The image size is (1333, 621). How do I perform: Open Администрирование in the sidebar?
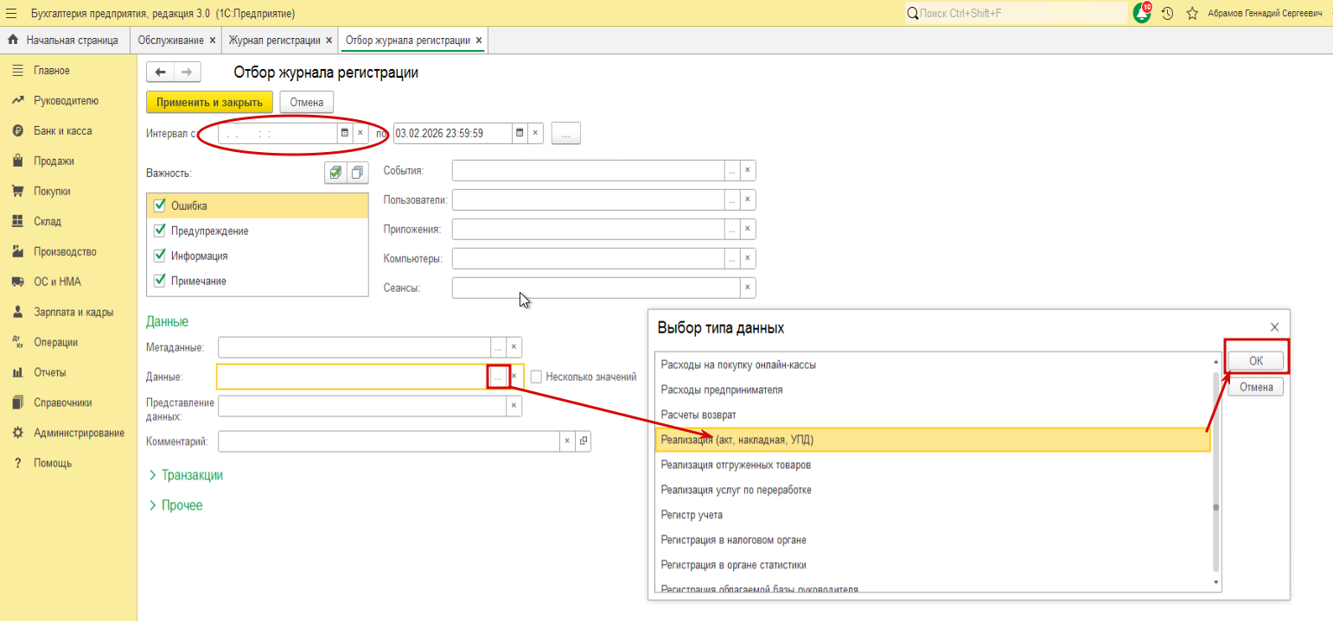click(78, 433)
